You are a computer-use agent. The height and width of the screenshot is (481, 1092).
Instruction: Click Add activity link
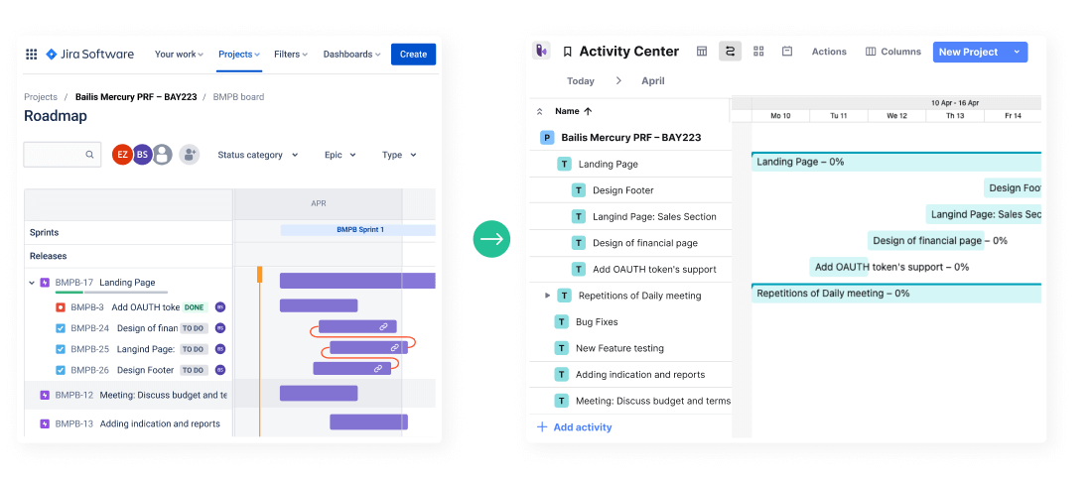click(x=575, y=427)
